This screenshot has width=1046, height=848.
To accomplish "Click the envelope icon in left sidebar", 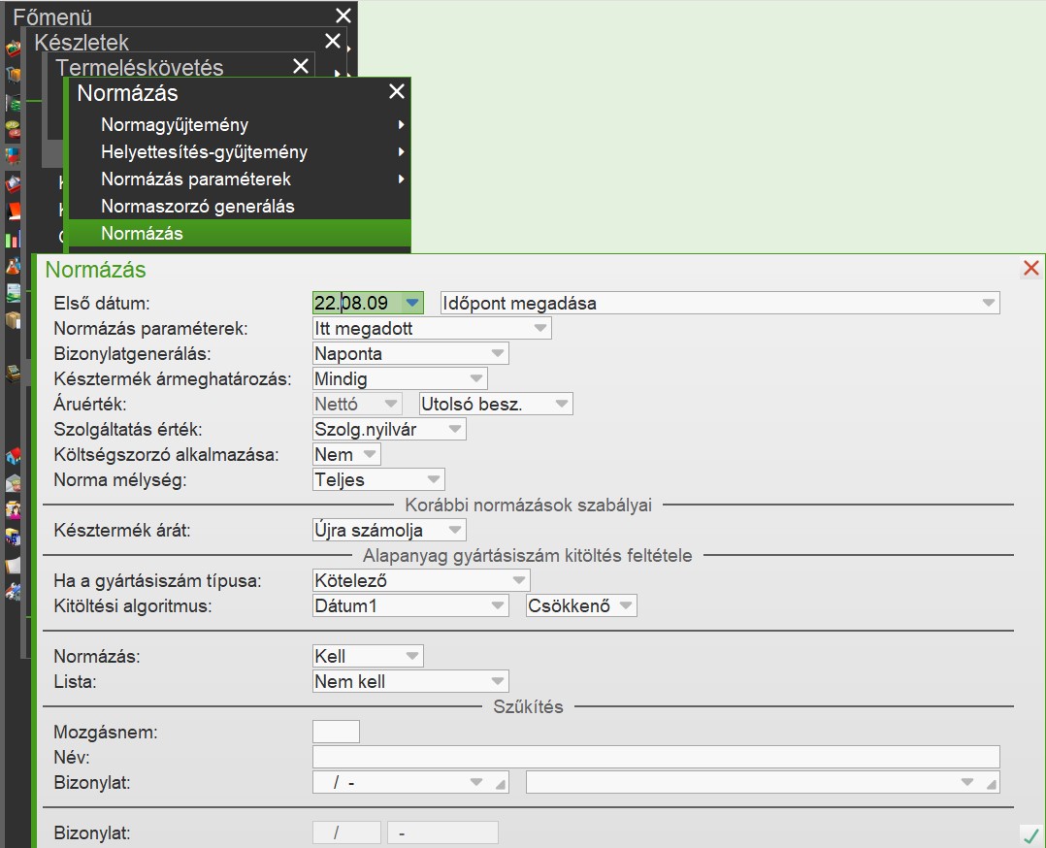I will coord(13,483).
